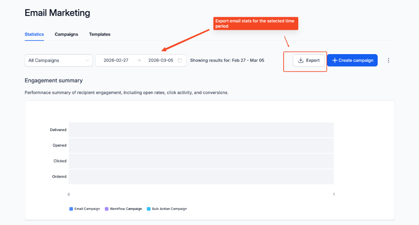Toggle Bulk Action Campaign legend series
The height and width of the screenshot is (225, 419).
coord(166,209)
